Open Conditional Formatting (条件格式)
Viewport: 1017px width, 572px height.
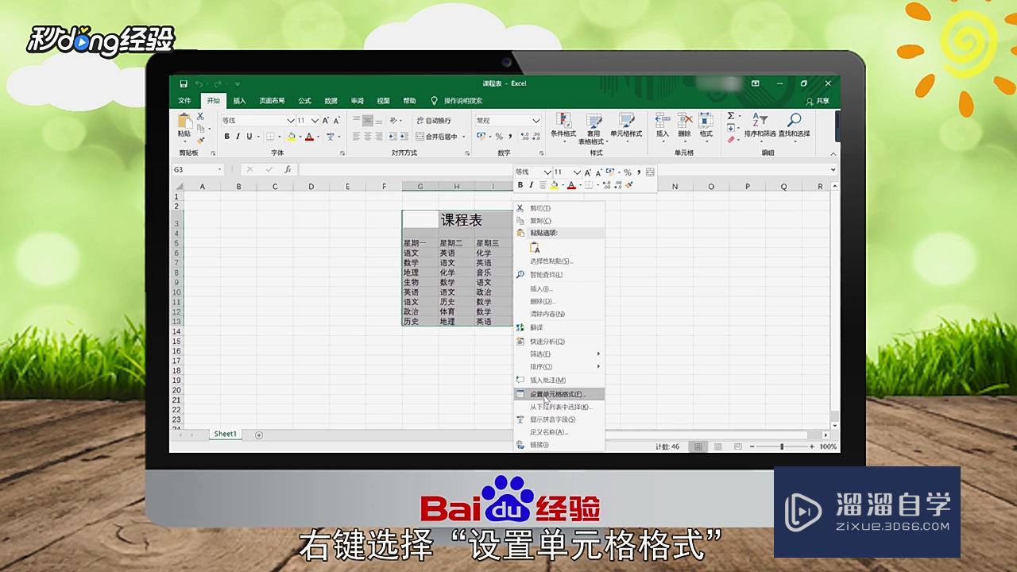[x=563, y=126]
